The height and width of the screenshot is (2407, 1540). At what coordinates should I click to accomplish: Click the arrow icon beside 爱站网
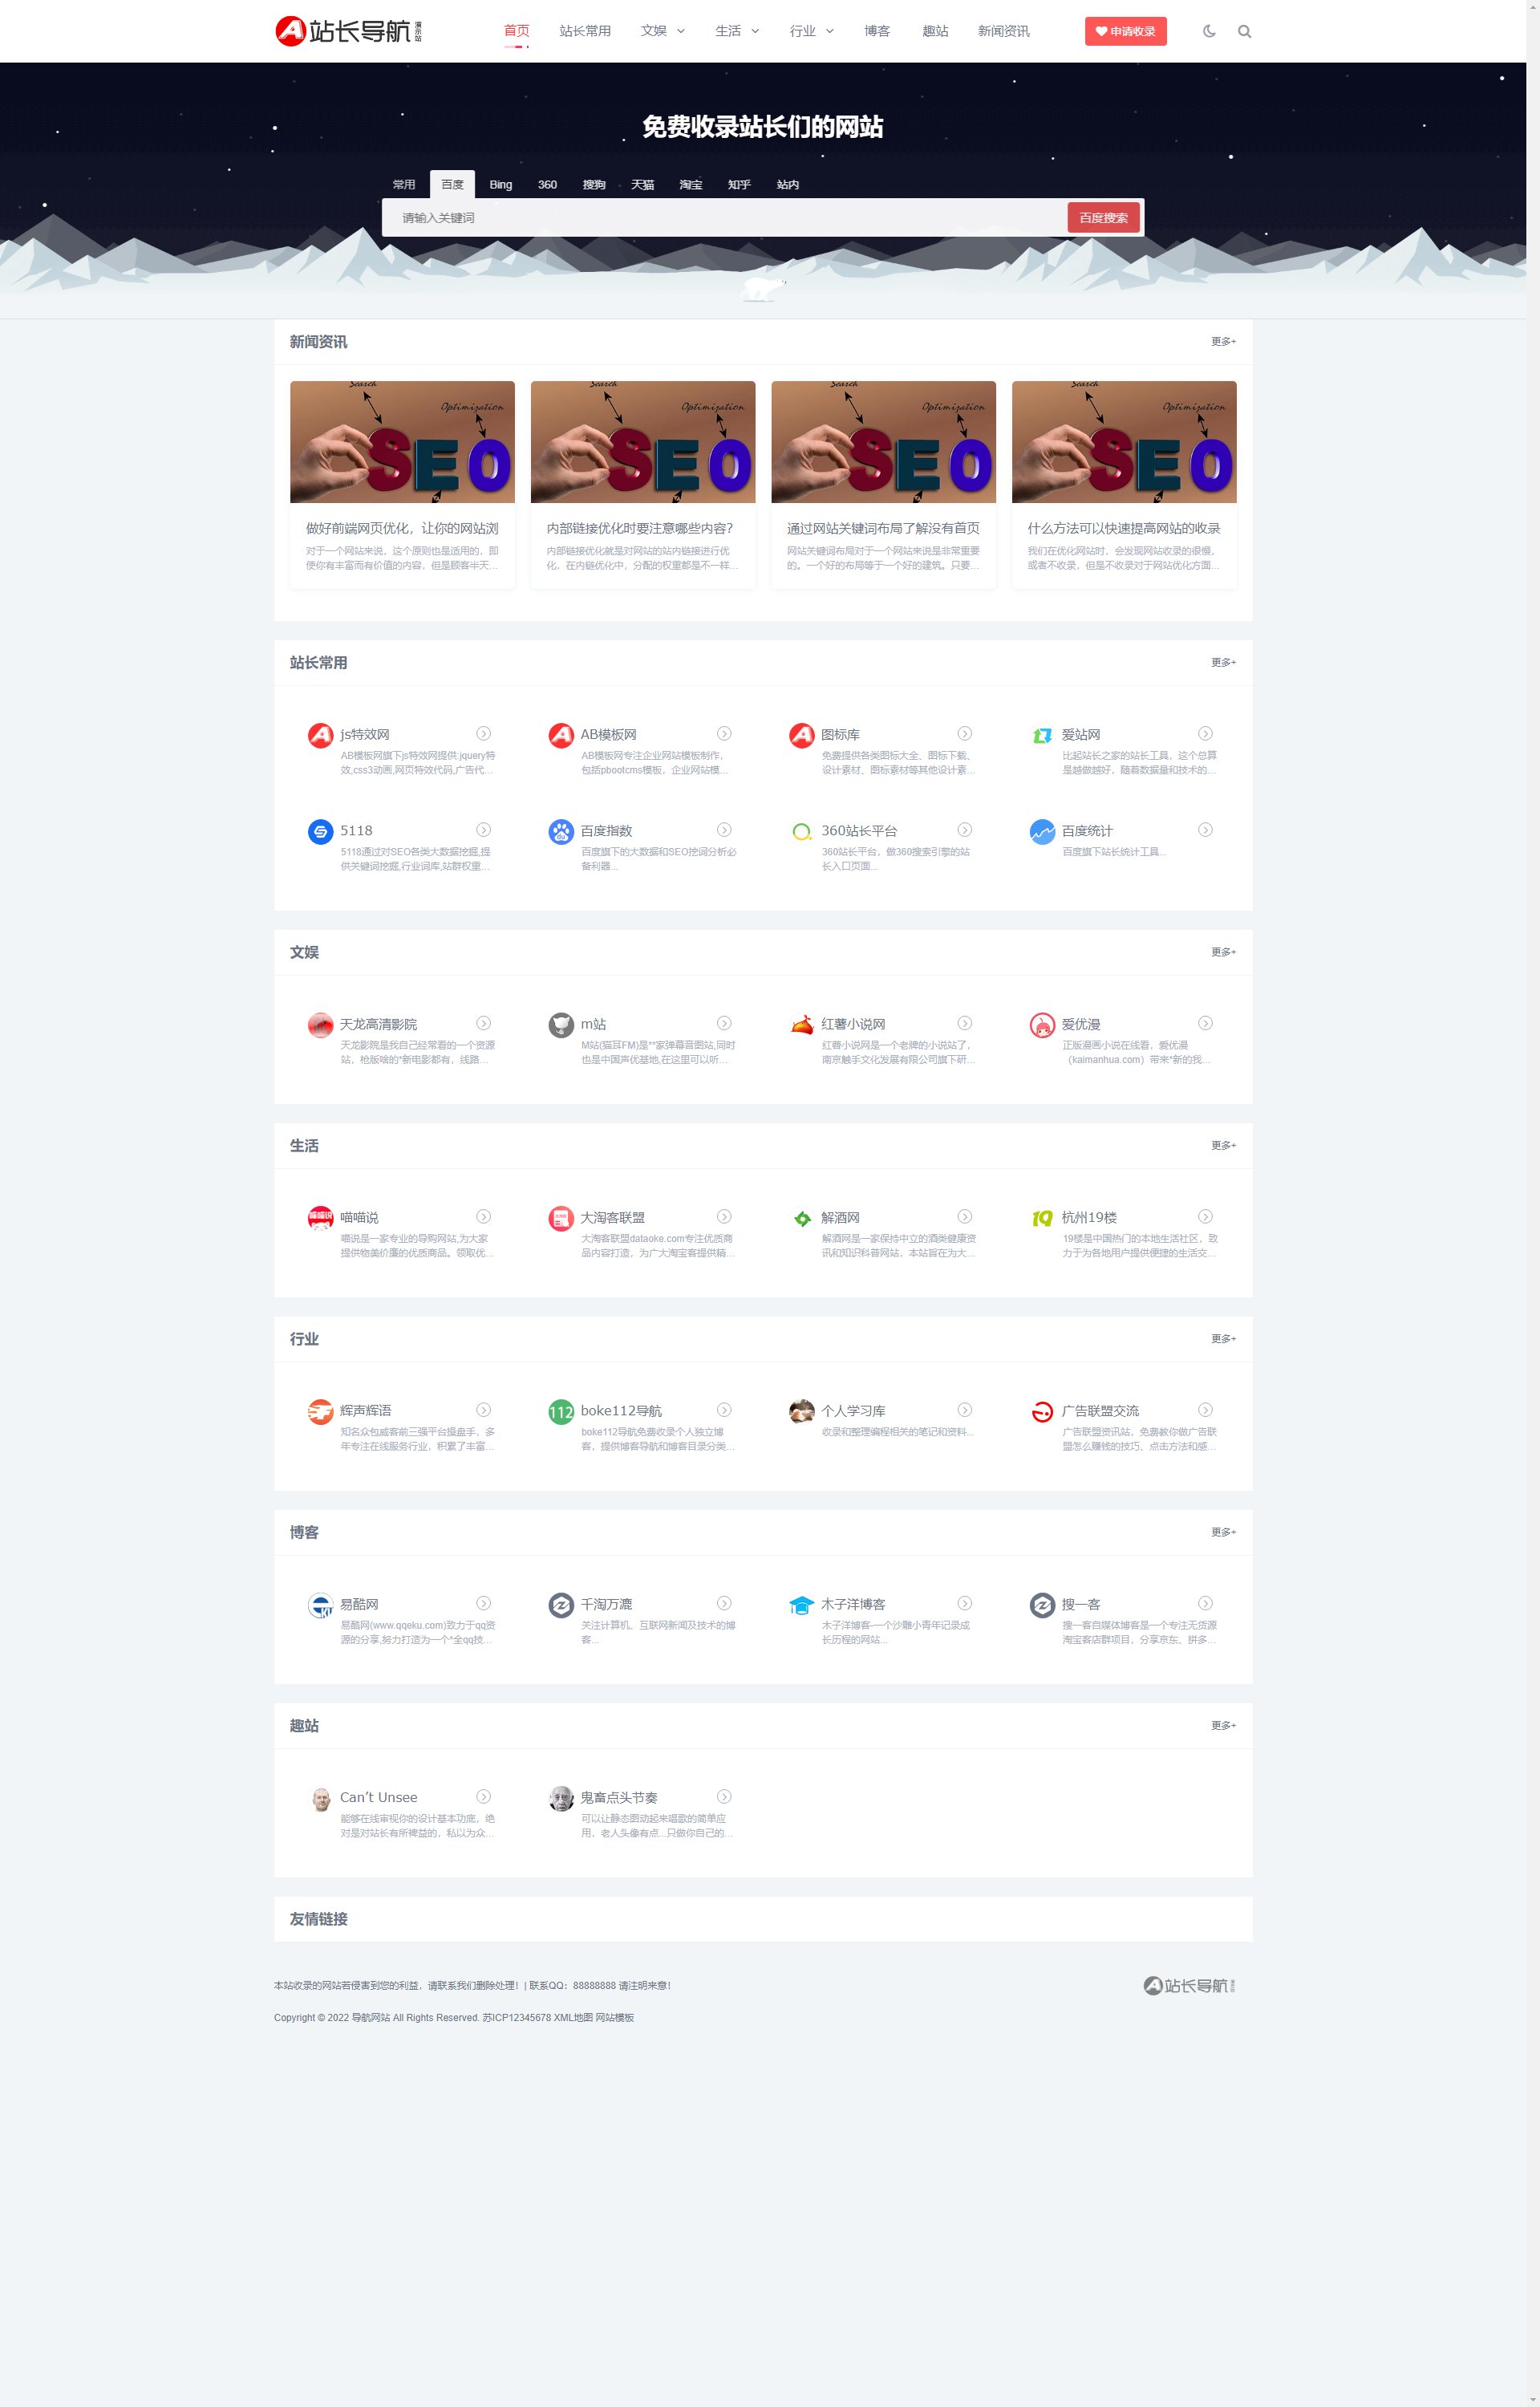(x=1205, y=733)
